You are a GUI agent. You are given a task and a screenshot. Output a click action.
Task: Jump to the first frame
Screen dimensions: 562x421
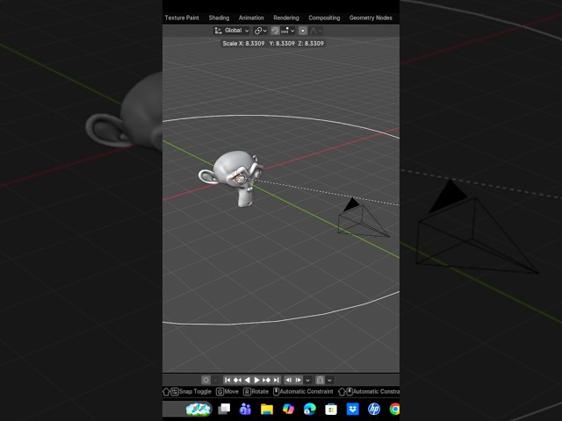tap(227, 380)
